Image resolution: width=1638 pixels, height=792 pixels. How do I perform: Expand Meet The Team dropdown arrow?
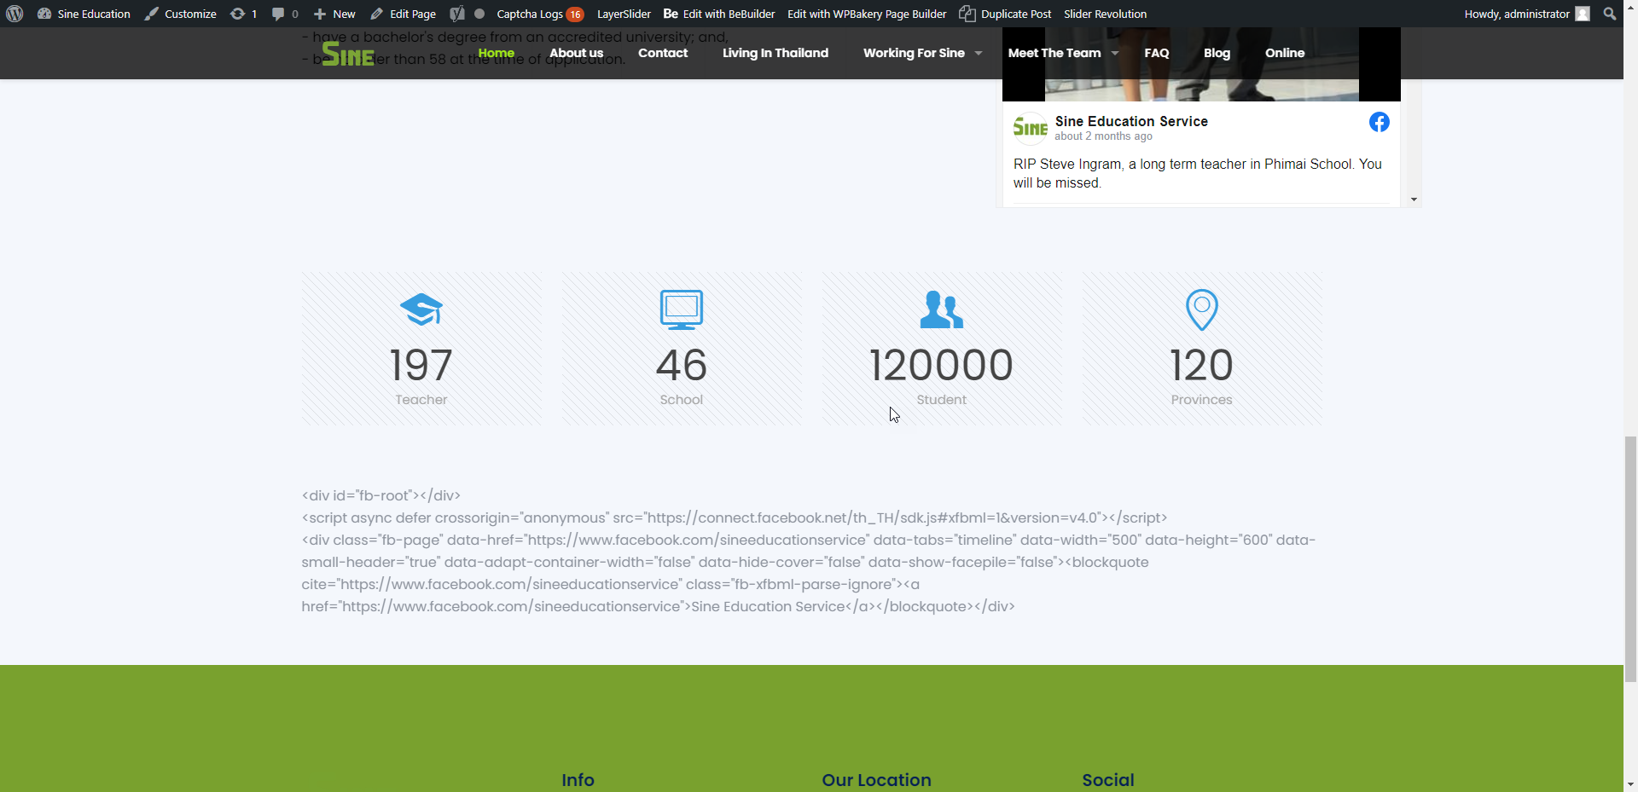1115,54
